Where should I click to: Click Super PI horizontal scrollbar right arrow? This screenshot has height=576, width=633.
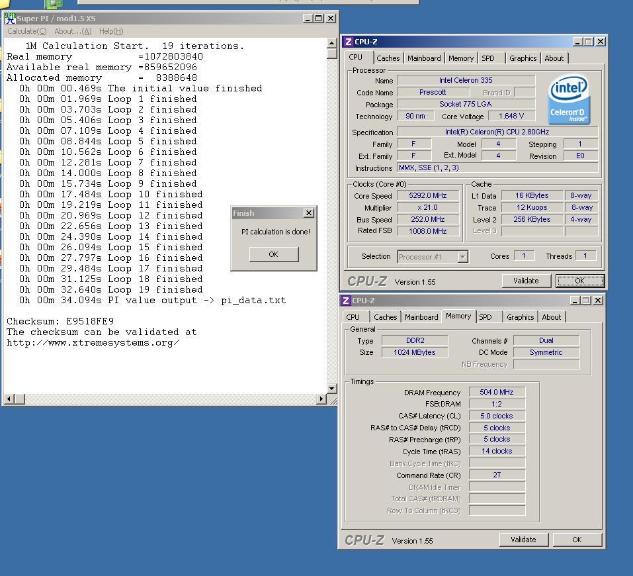pyautogui.click(x=321, y=399)
